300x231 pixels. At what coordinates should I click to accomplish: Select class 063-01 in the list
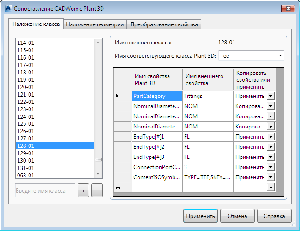pyautogui.click(x=55, y=175)
